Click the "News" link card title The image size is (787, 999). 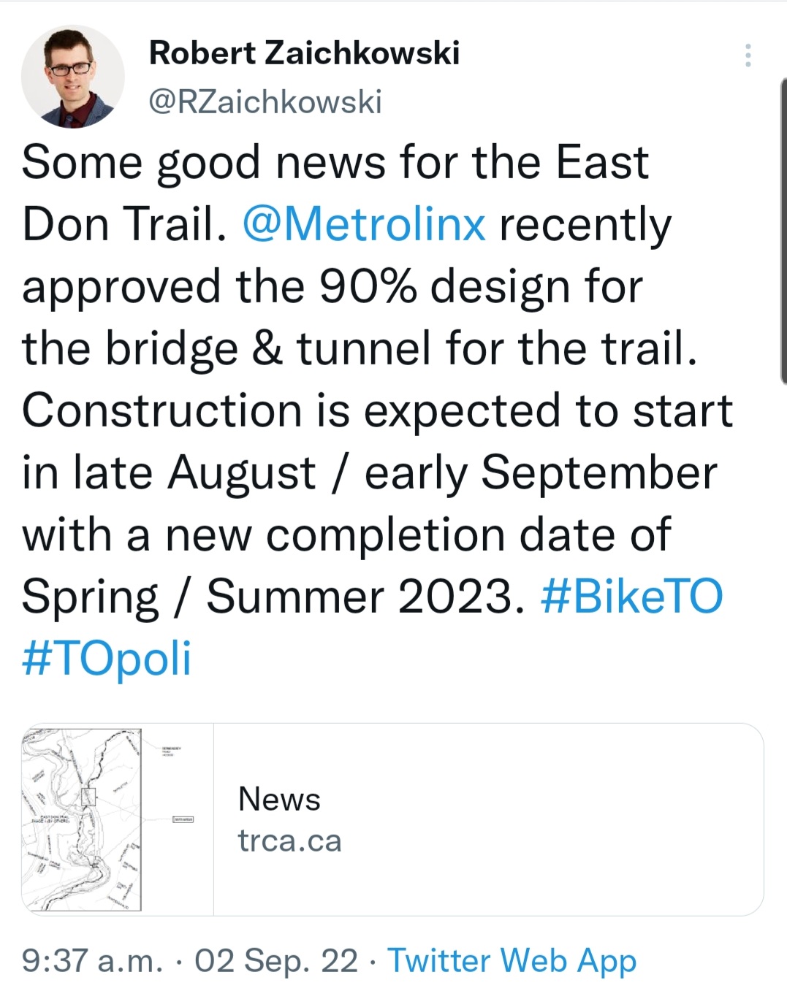pyautogui.click(x=279, y=799)
